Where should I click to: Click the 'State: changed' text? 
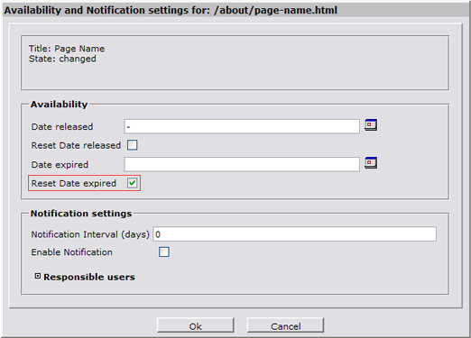point(62,59)
